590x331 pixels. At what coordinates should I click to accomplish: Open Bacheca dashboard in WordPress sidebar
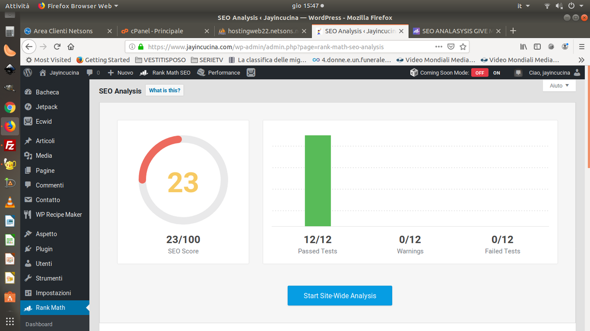pyautogui.click(x=47, y=92)
